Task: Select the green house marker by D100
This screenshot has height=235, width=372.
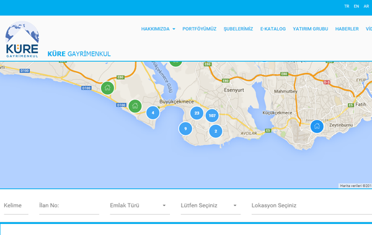Action: [x=135, y=106]
